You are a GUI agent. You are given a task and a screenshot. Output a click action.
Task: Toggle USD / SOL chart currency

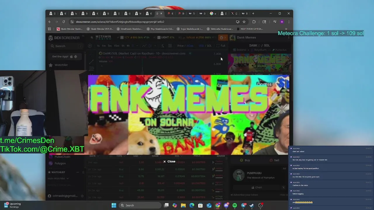(x=205, y=46)
